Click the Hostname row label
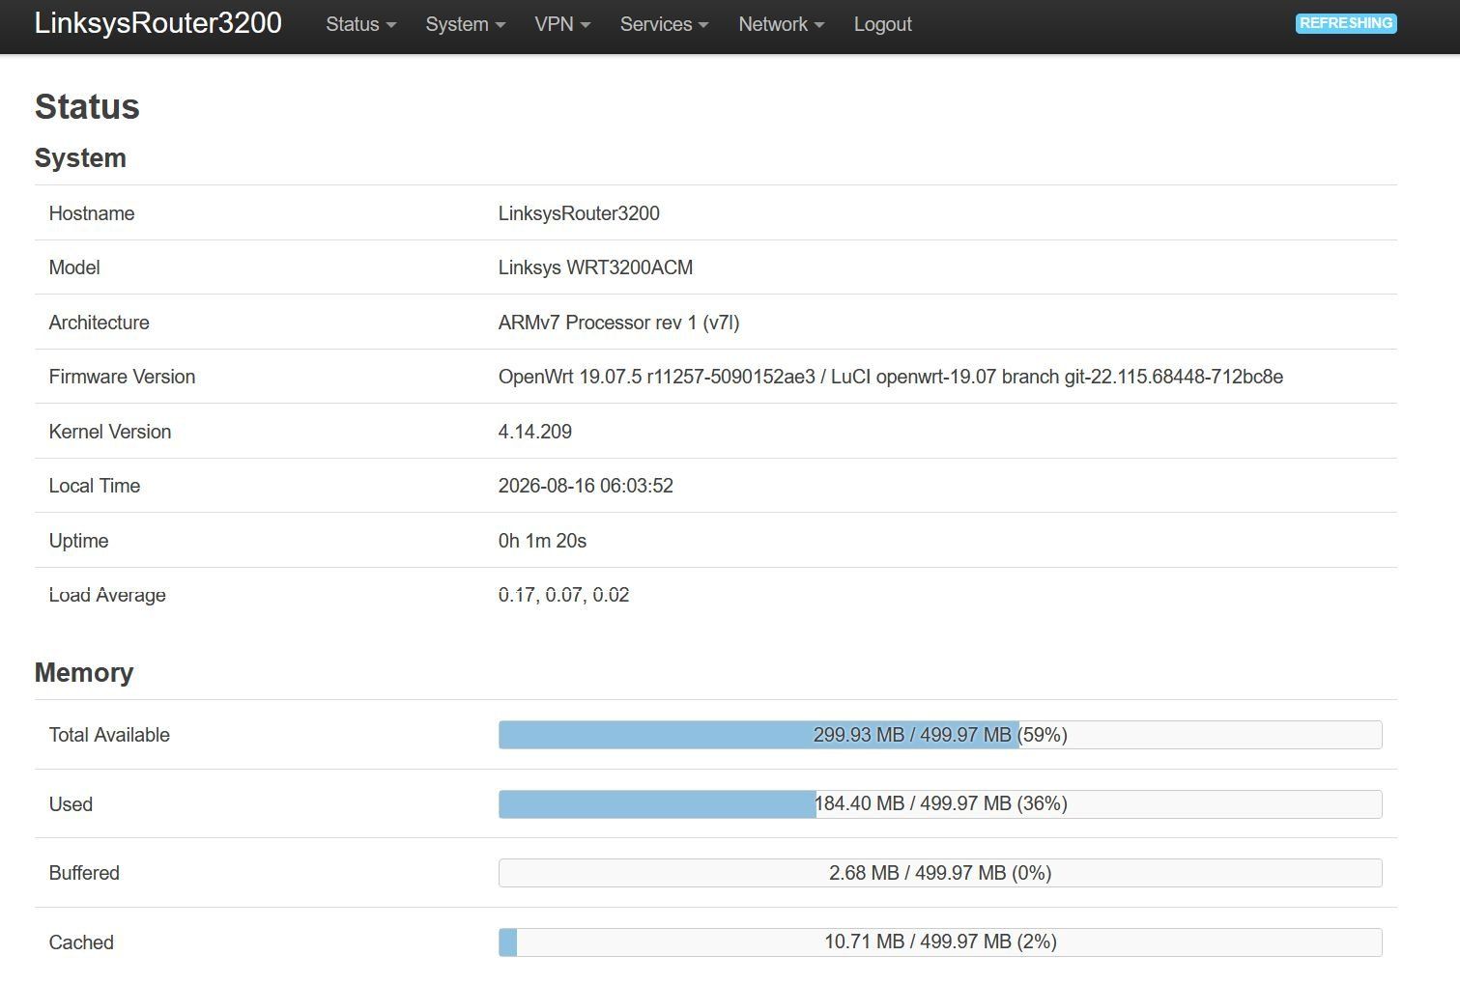The image size is (1460, 984). (92, 213)
